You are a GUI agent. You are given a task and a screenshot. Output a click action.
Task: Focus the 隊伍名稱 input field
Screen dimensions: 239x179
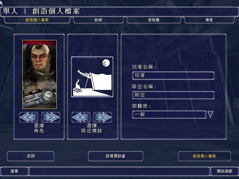click(173, 95)
